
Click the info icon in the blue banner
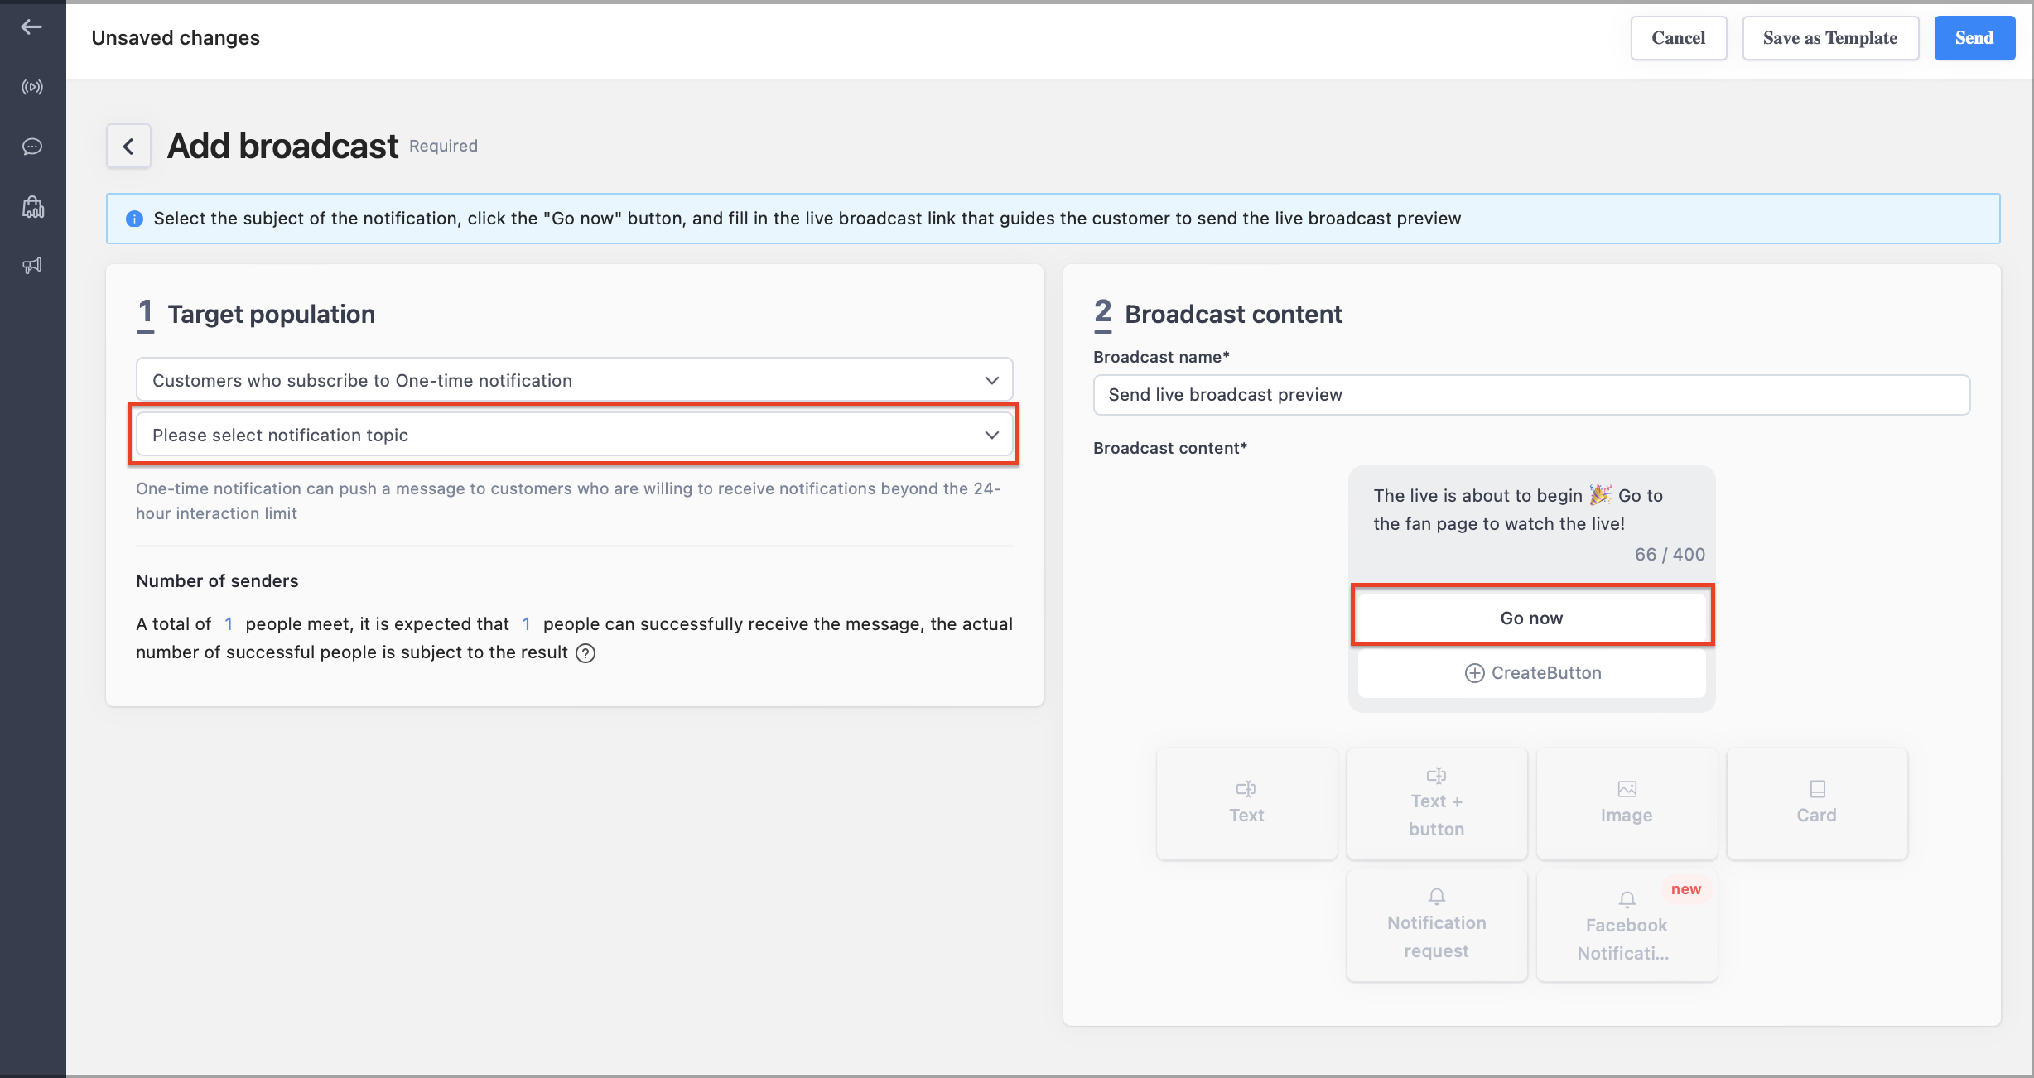click(x=134, y=219)
